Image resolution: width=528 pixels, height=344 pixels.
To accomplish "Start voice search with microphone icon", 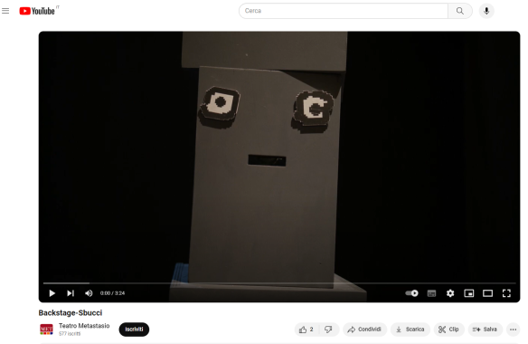I will [x=486, y=11].
